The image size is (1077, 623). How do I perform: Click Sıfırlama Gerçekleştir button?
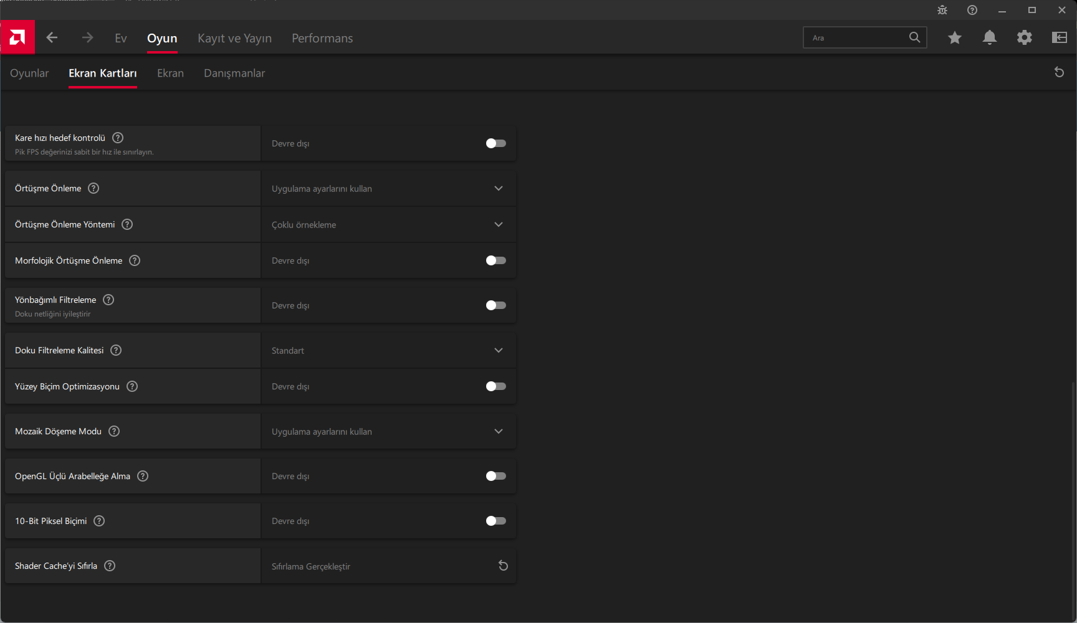tap(311, 566)
